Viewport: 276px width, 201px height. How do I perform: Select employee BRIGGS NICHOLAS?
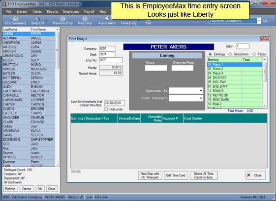[x=29, y=69]
